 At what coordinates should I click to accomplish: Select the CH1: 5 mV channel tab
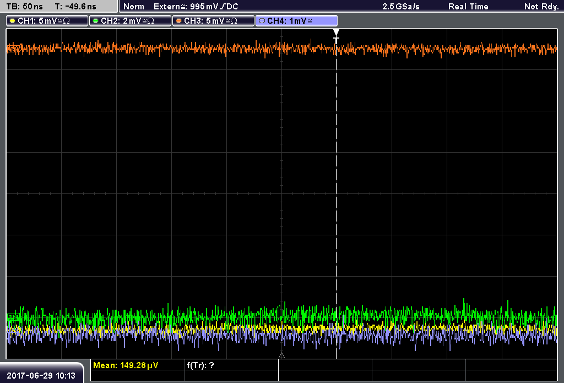pyautogui.click(x=47, y=21)
